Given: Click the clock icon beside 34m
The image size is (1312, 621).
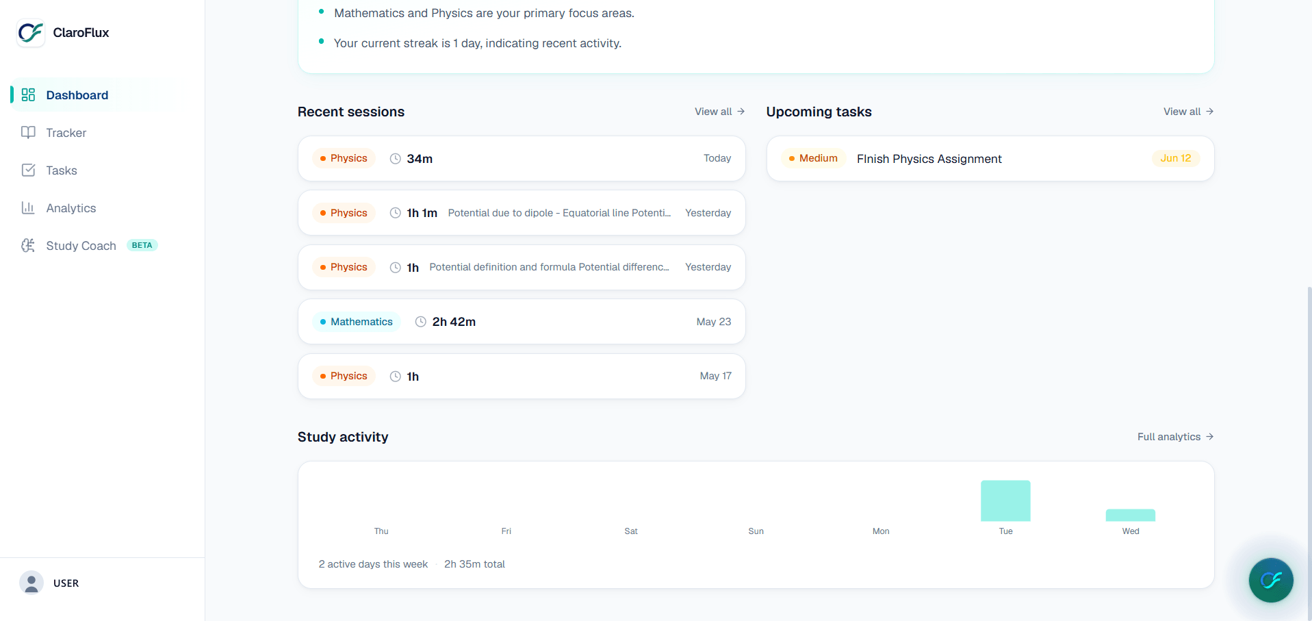Looking at the screenshot, I should (395, 159).
